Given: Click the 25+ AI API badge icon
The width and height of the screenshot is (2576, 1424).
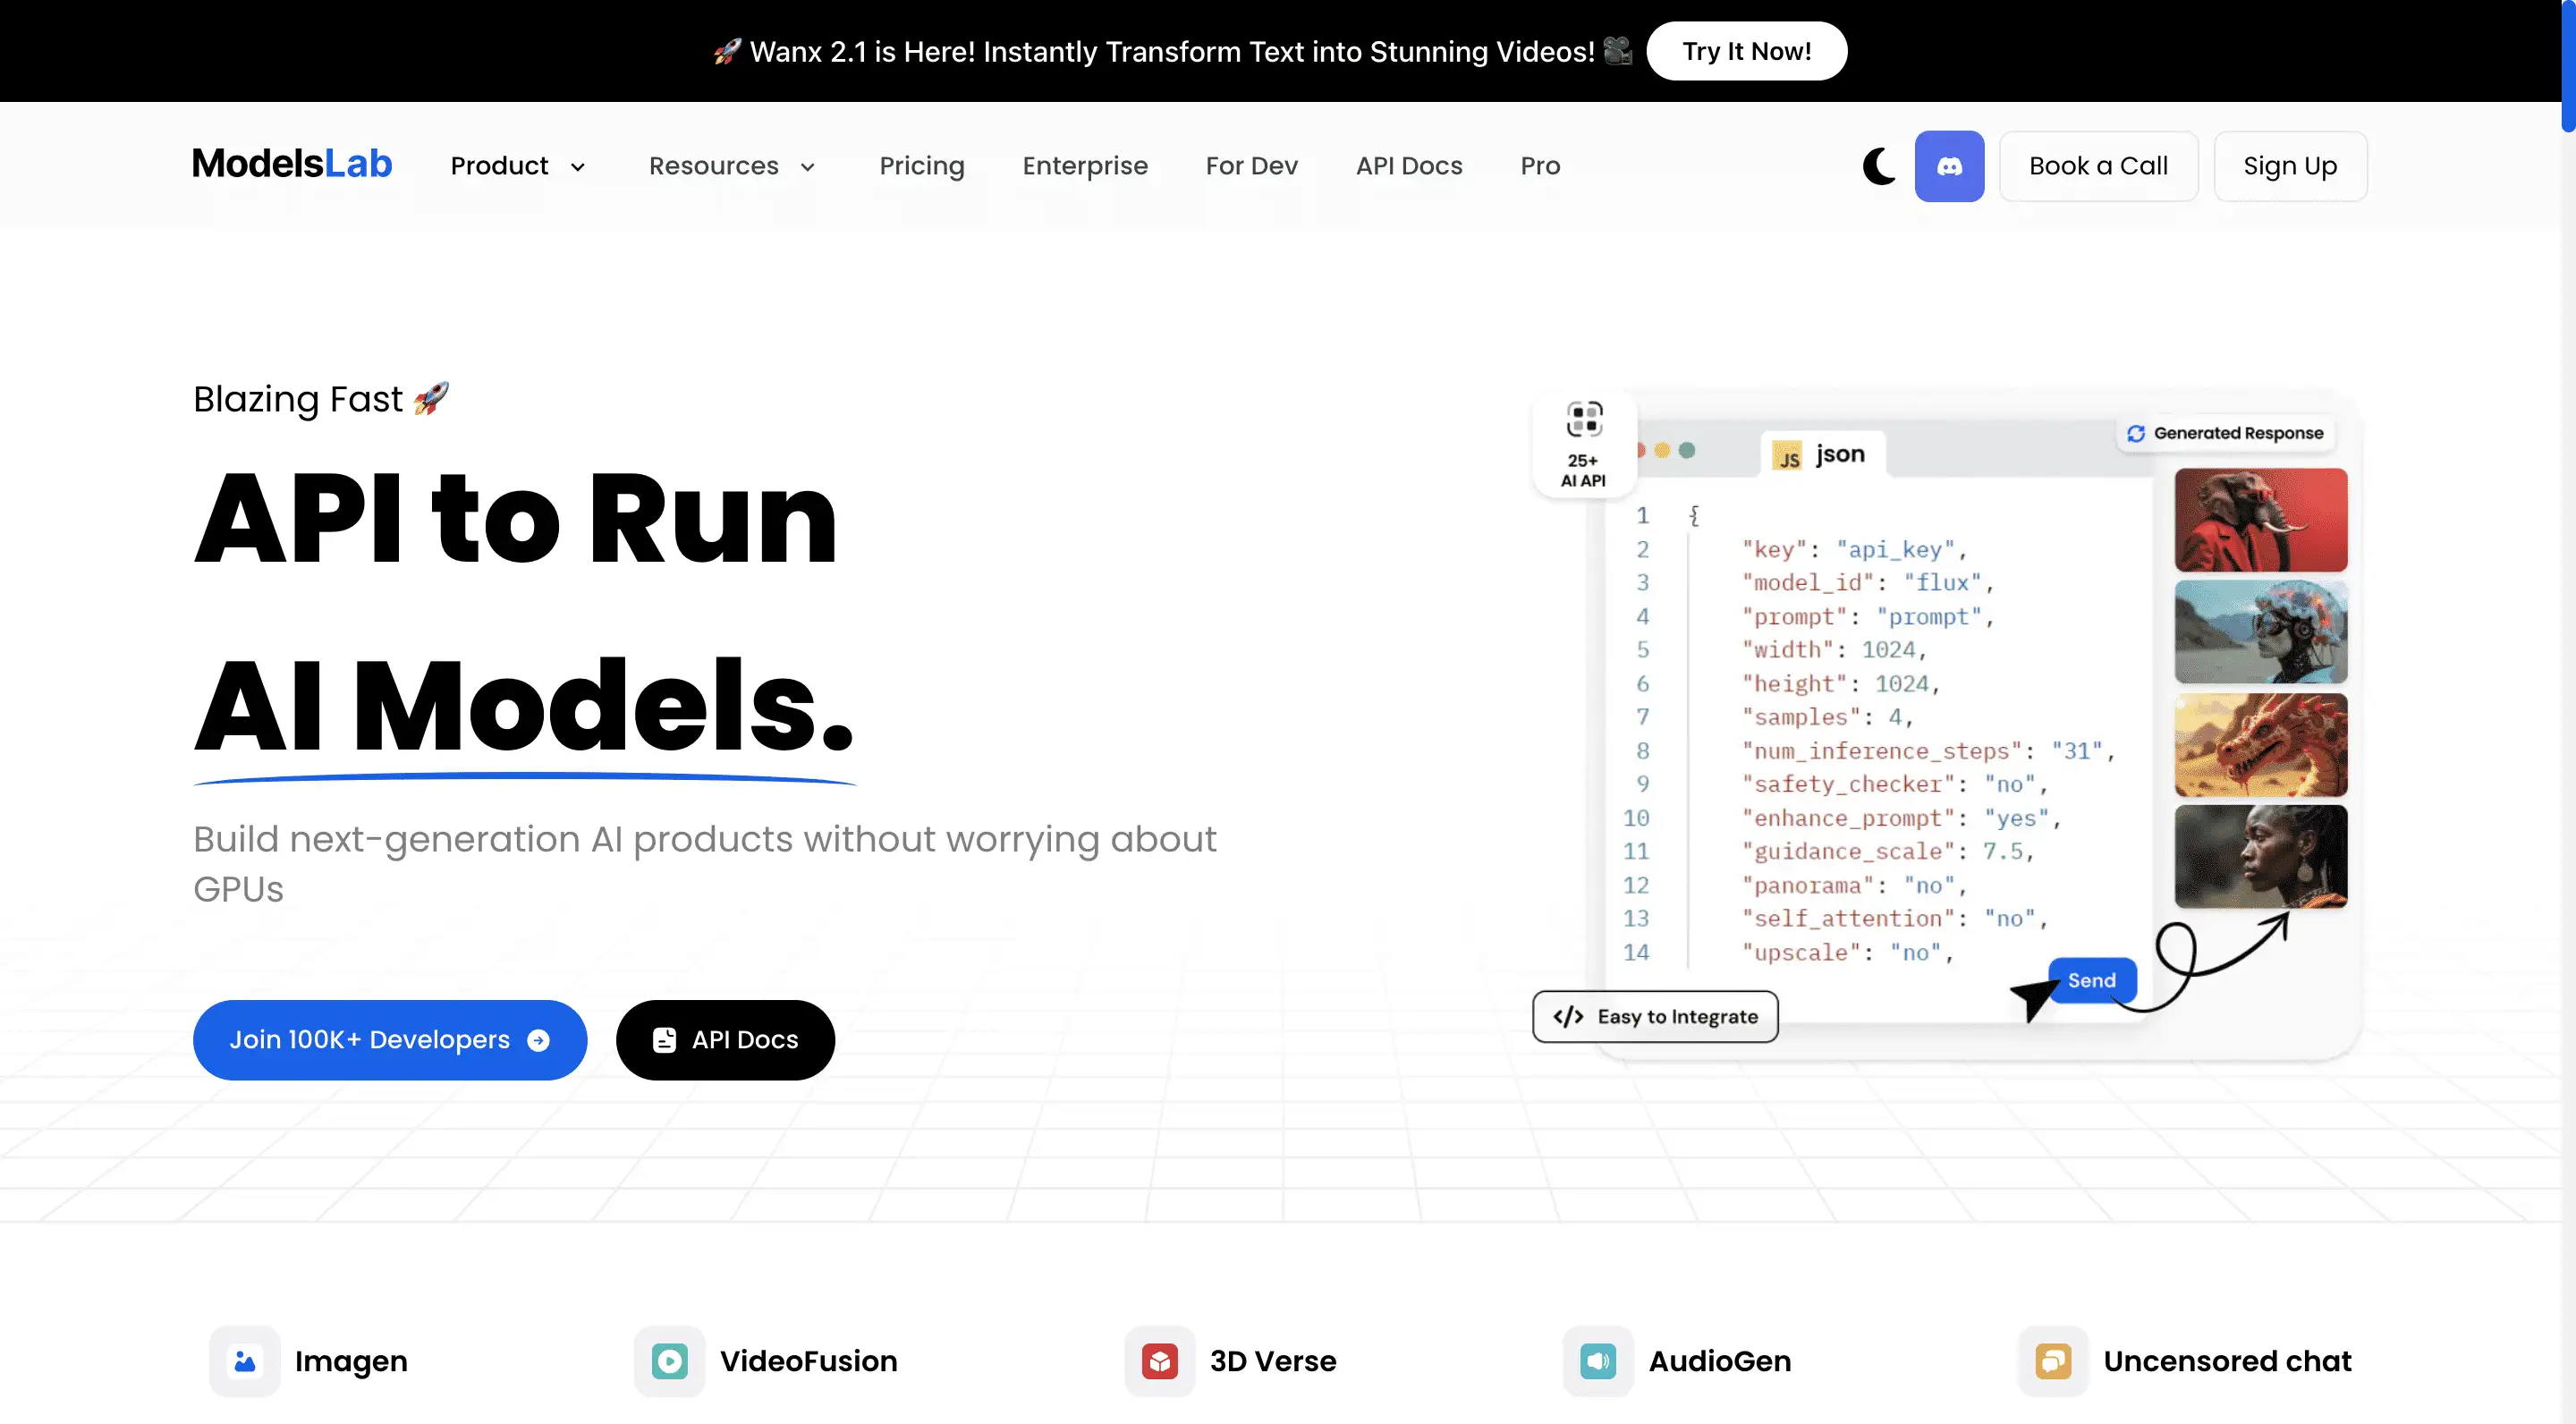Looking at the screenshot, I should point(1583,419).
